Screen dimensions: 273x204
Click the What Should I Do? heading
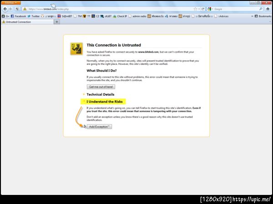(x=101, y=71)
